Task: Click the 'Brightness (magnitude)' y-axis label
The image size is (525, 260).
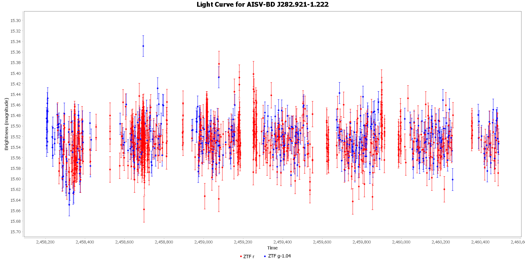Action: pyautogui.click(x=6, y=124)
